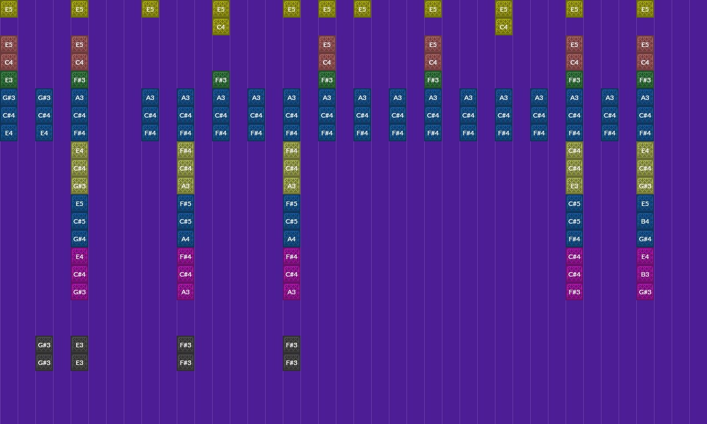Select magenta G#3 directly below B3
The height and width of the screenshot is (424, 707).
pyautogui.click(x=645, y=292)
